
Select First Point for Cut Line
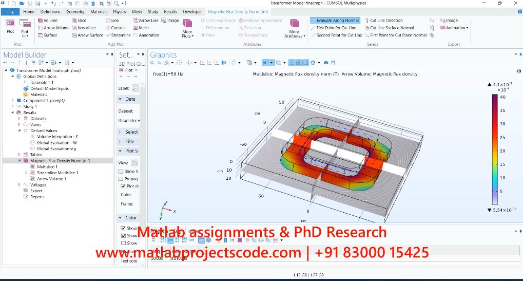click(333, 28)
